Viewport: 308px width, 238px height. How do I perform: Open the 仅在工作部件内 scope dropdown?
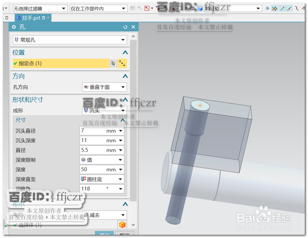point(99,8)
